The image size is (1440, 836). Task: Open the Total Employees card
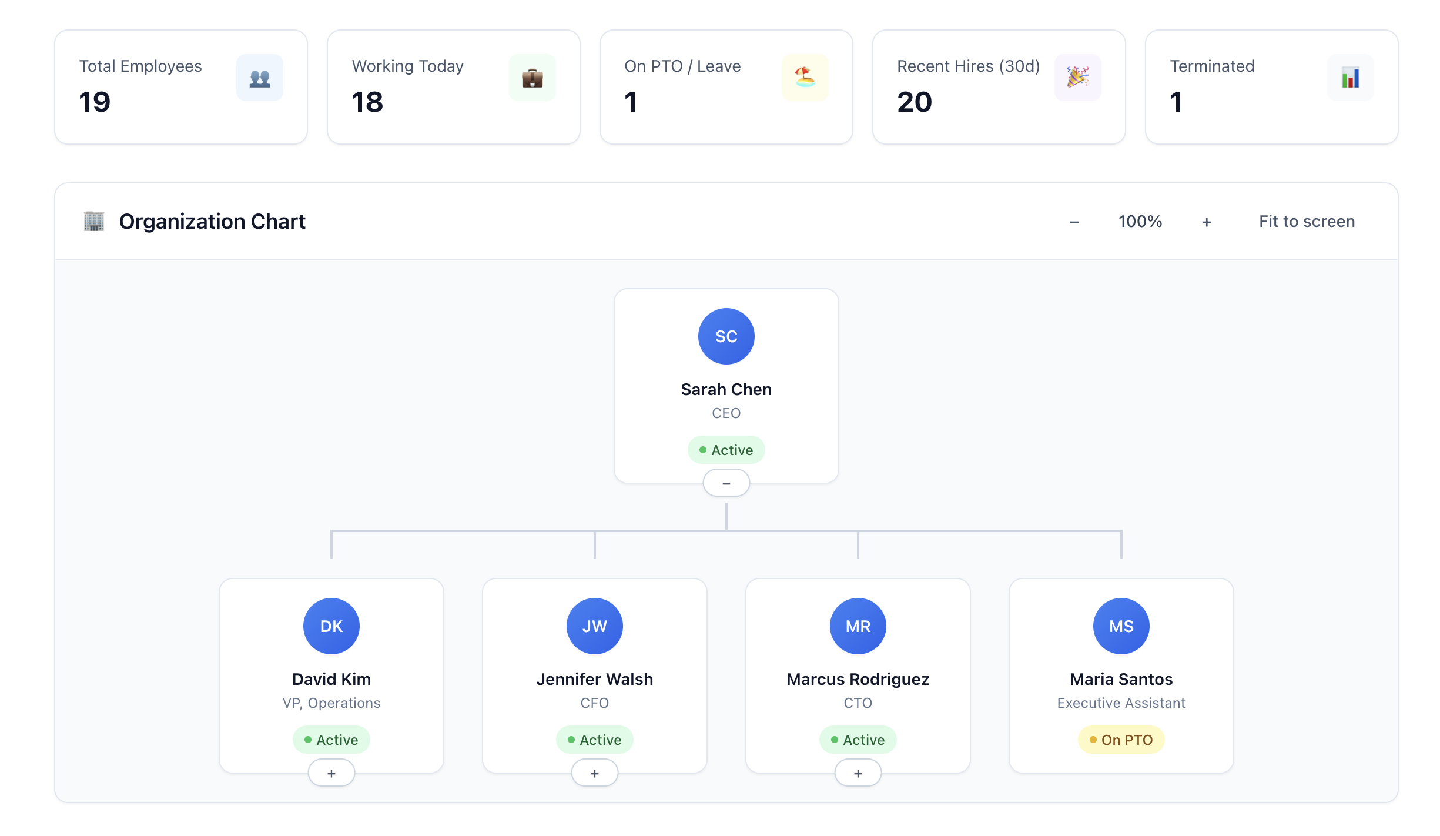pos(181,87)
